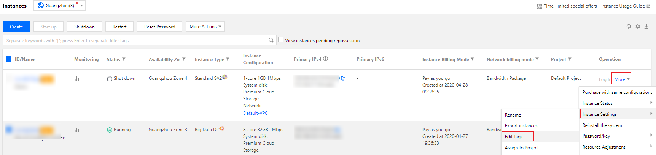Filter by Instance Billing Mode funnel icon

point(472,59)
